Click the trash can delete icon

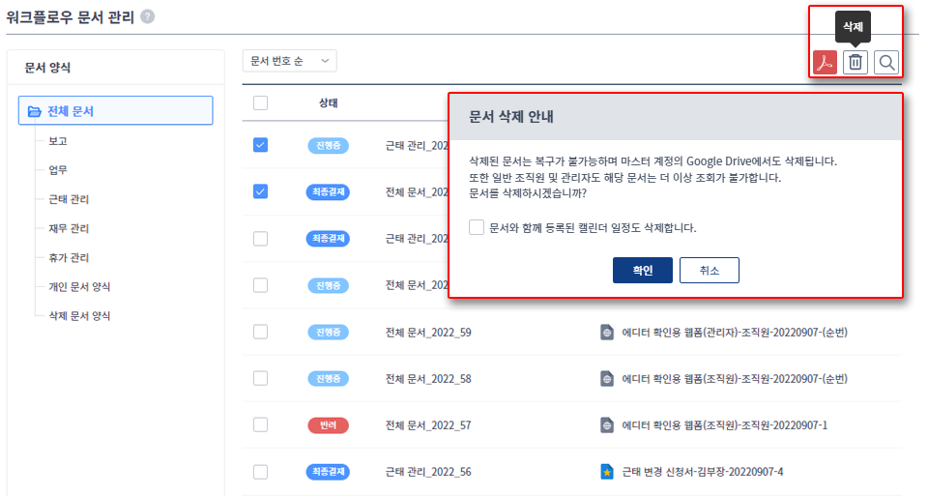pos(855,62)
